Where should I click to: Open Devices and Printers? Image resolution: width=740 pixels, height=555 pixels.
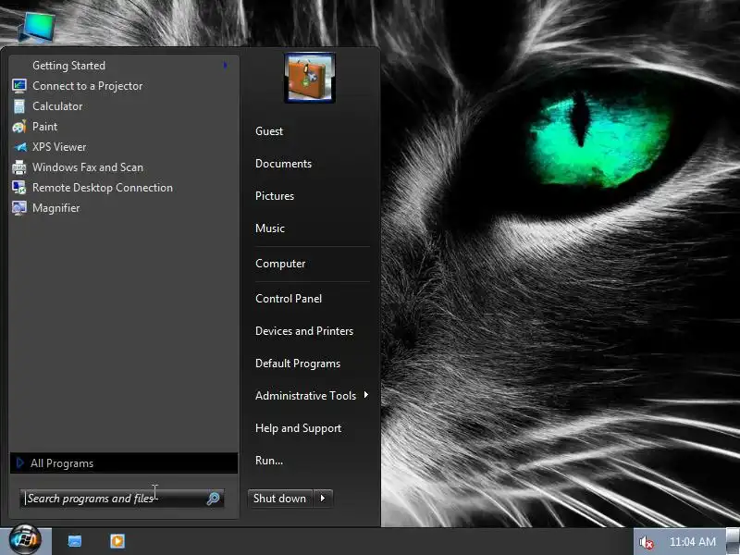click(x=304, y=331)
